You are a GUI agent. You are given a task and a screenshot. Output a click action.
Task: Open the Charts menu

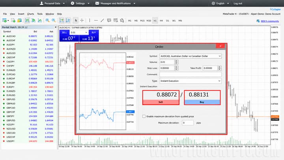tap(31, 14)
